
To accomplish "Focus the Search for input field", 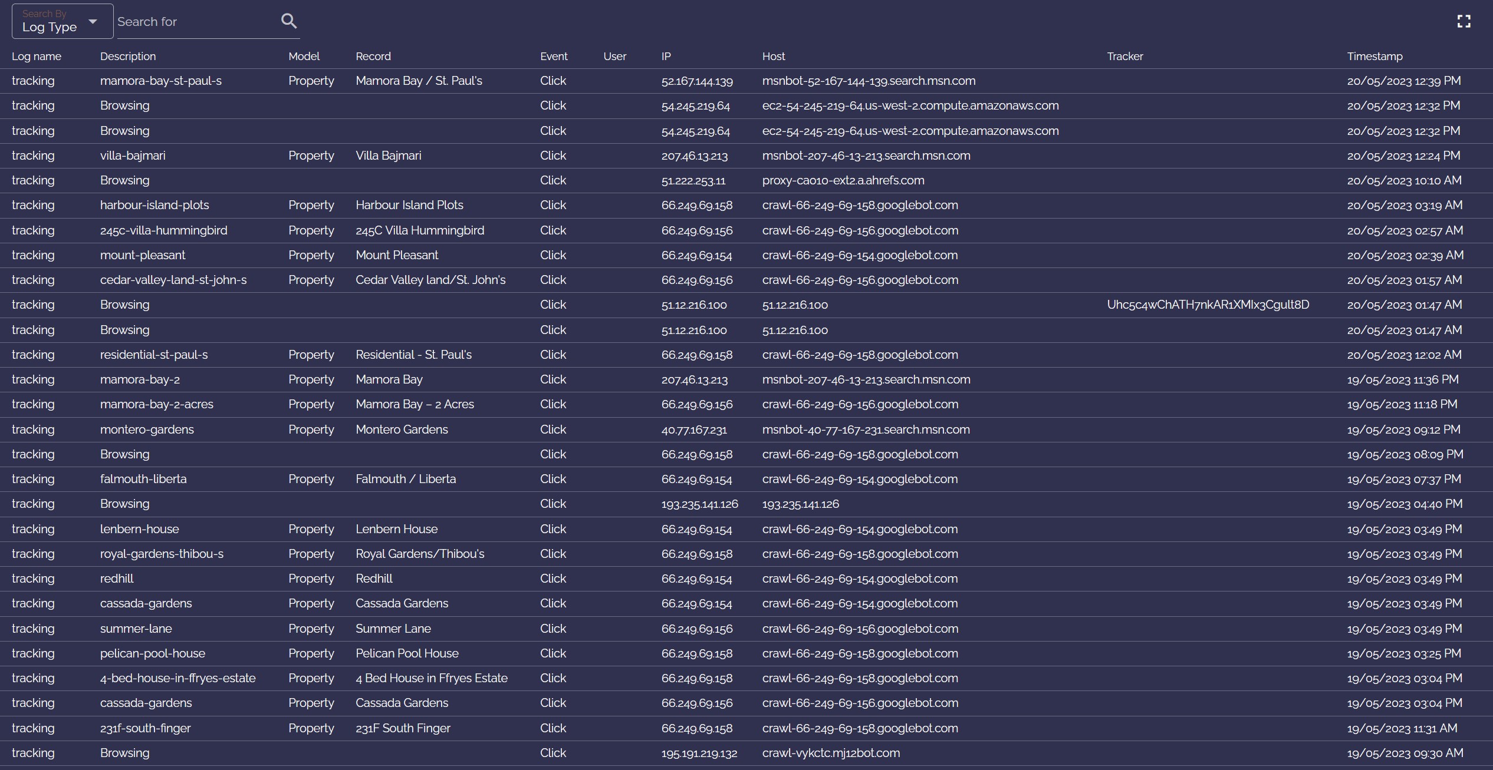I will pyautogui.click(x=195, y=22).
